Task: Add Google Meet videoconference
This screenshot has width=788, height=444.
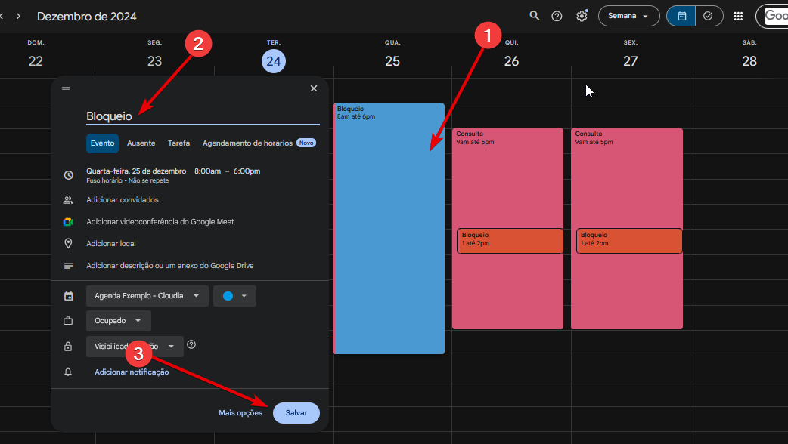Action: pyautogui.click(x=160, y=222)
